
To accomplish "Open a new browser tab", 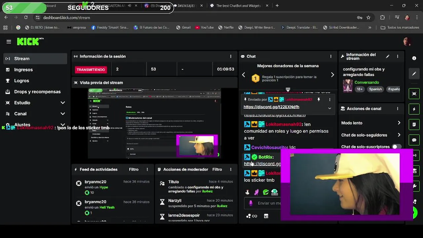I will coord(277,6).
